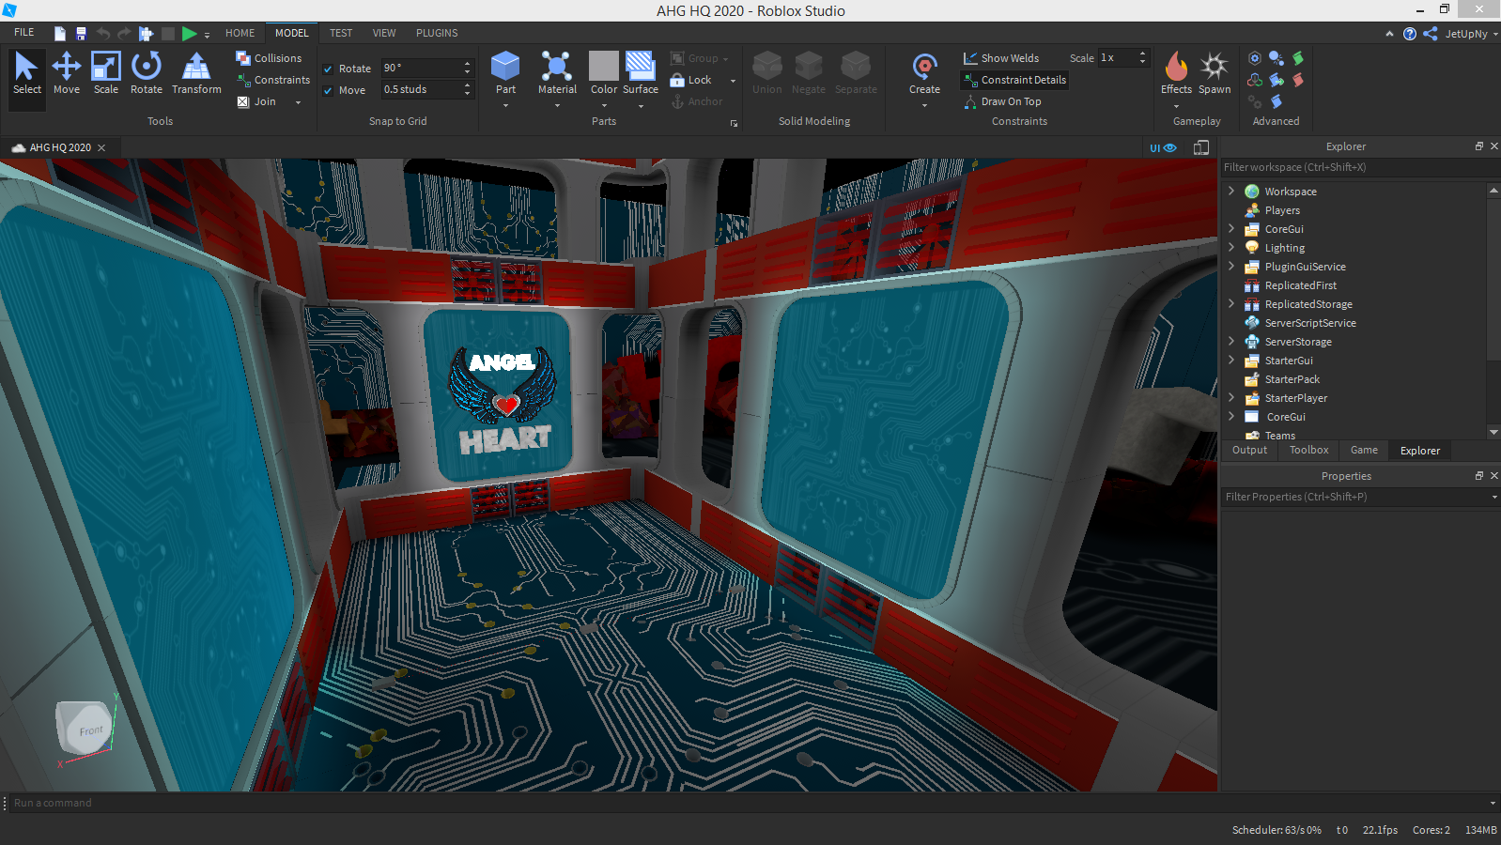Image resolution: width=1501 pixels, height=845 pixels.
Task: Open the Join dropdown arrow
Action: (x=299, y=102)
